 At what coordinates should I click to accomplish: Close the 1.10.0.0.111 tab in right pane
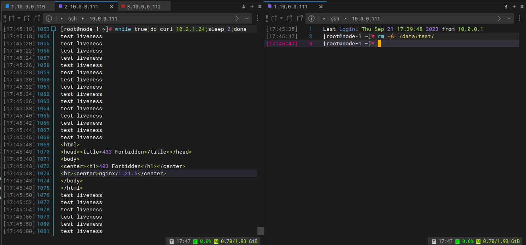[x=321, y=6]
